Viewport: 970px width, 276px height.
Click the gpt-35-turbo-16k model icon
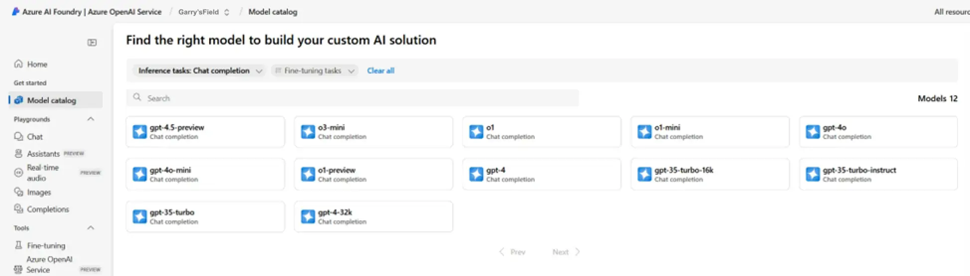click(644, 174)
